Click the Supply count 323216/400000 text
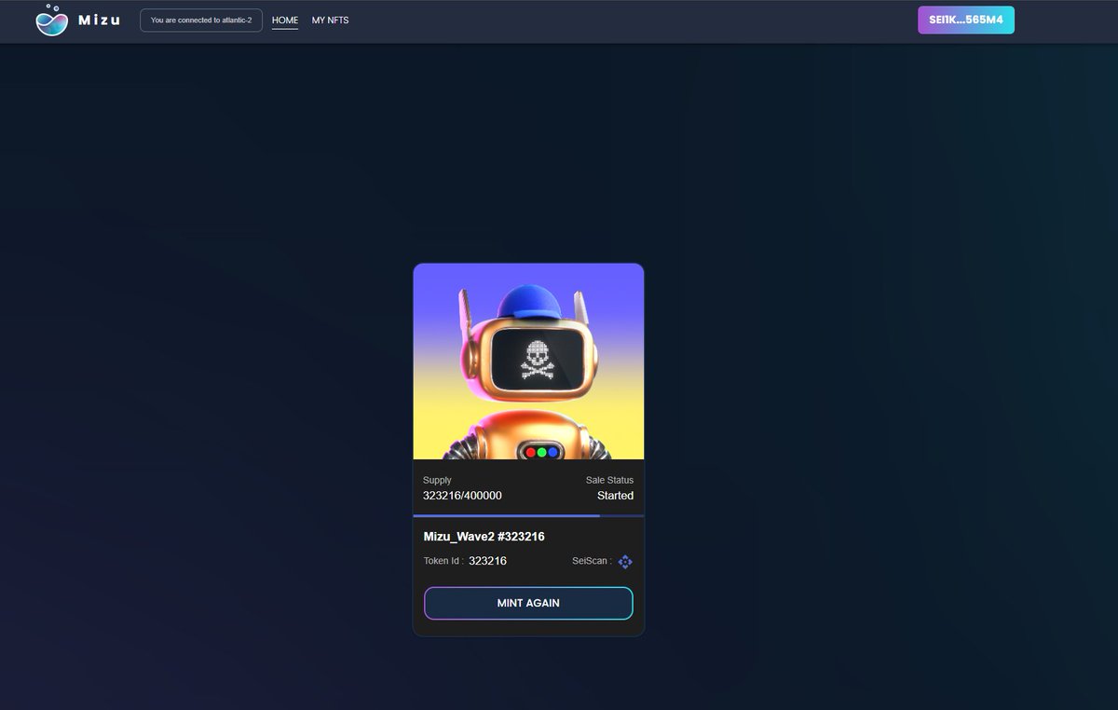 pos(461,496)
